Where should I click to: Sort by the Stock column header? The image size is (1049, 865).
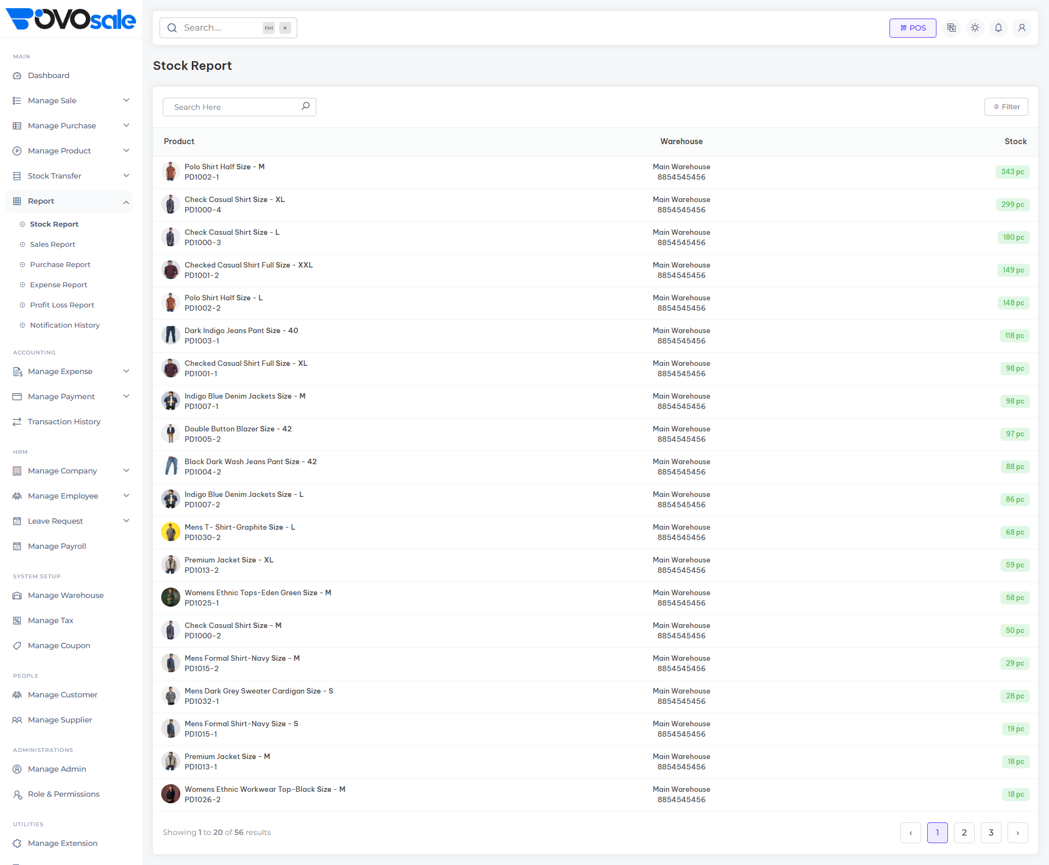click(1015, 141)
